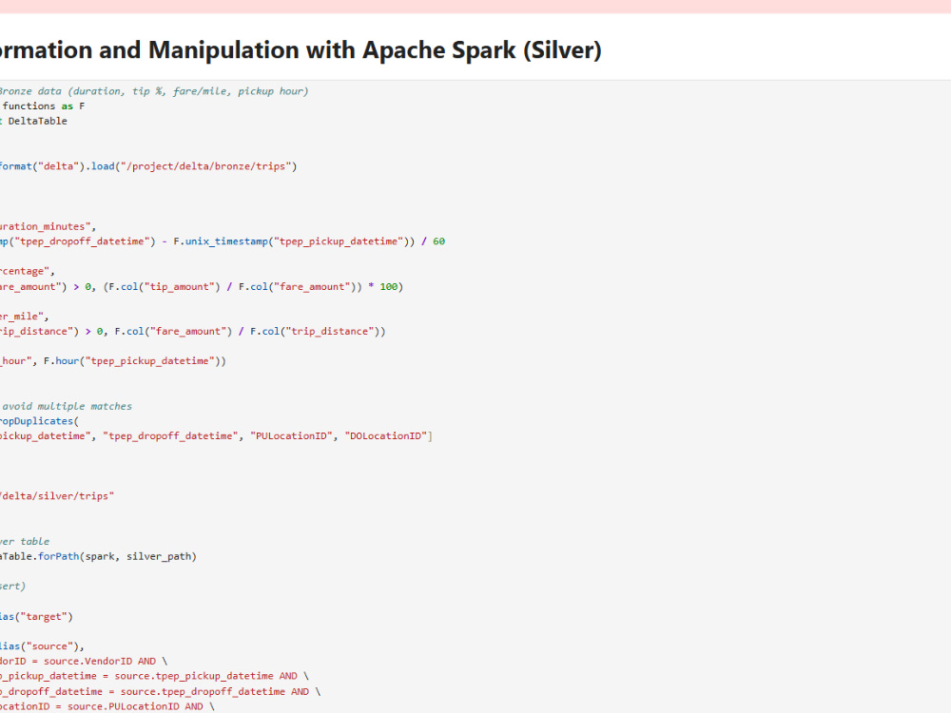This screenshot has width=951, height=713.
Task: Click the "PULocationID" string in the dropDuplicates list
Action: click(x=291, y=436)
